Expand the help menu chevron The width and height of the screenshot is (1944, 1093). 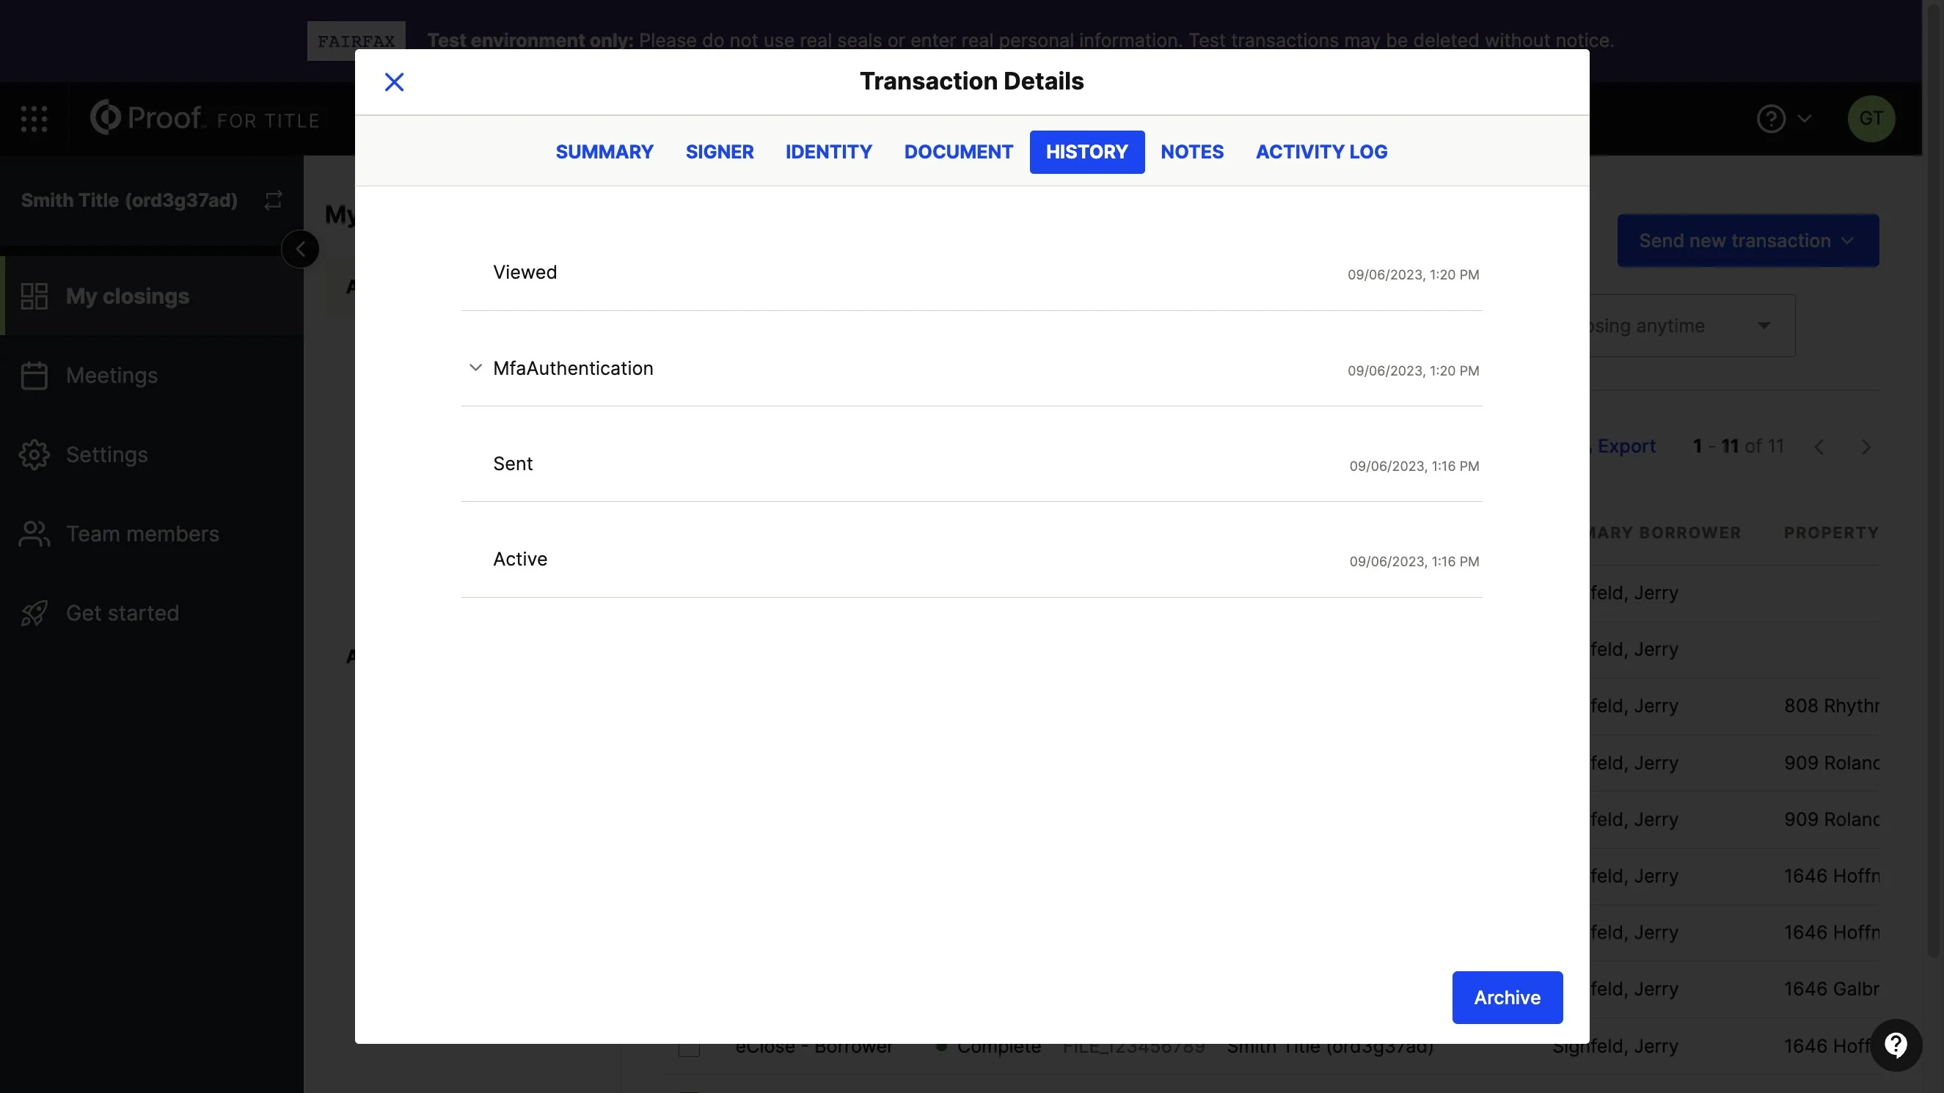click(1805, 119)
